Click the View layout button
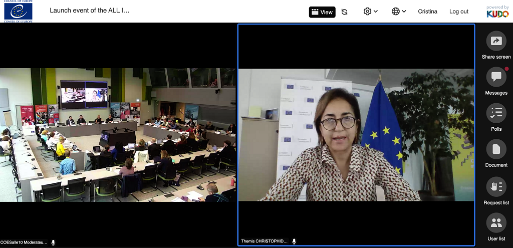 (x=322, y=12)
